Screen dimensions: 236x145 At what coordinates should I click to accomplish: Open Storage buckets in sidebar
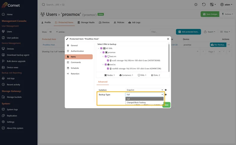[x=14, y=97]
